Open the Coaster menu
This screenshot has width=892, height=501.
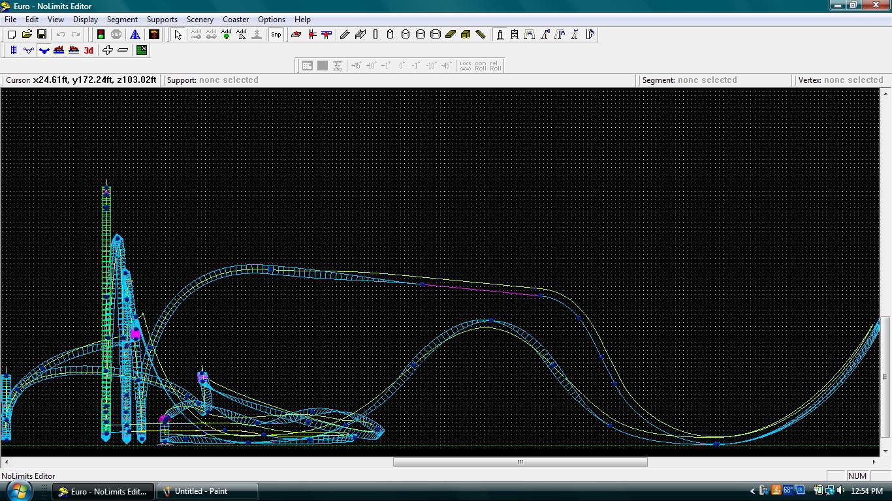(x=236, y=20)
